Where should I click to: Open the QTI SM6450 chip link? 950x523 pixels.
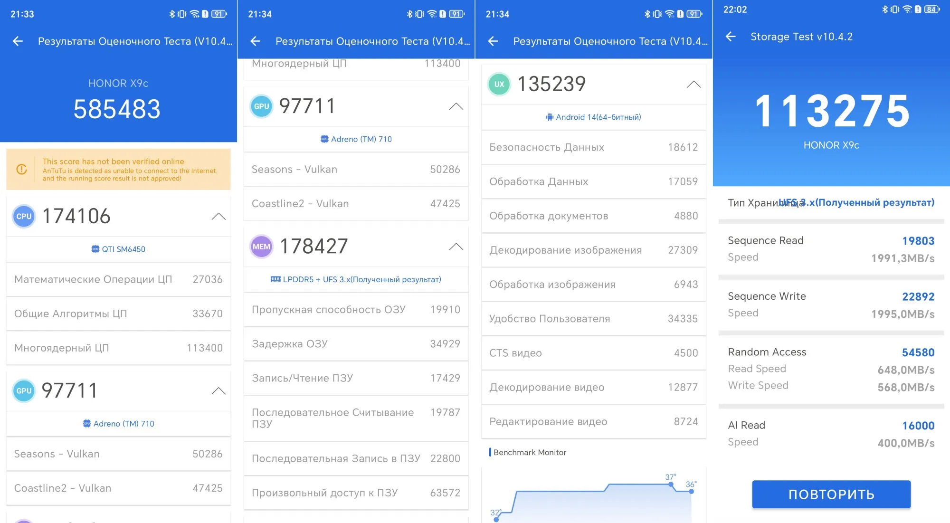pyautogui.click(x=118, y=249)
